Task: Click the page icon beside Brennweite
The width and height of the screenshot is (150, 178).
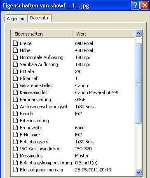Action: point(16,128)
